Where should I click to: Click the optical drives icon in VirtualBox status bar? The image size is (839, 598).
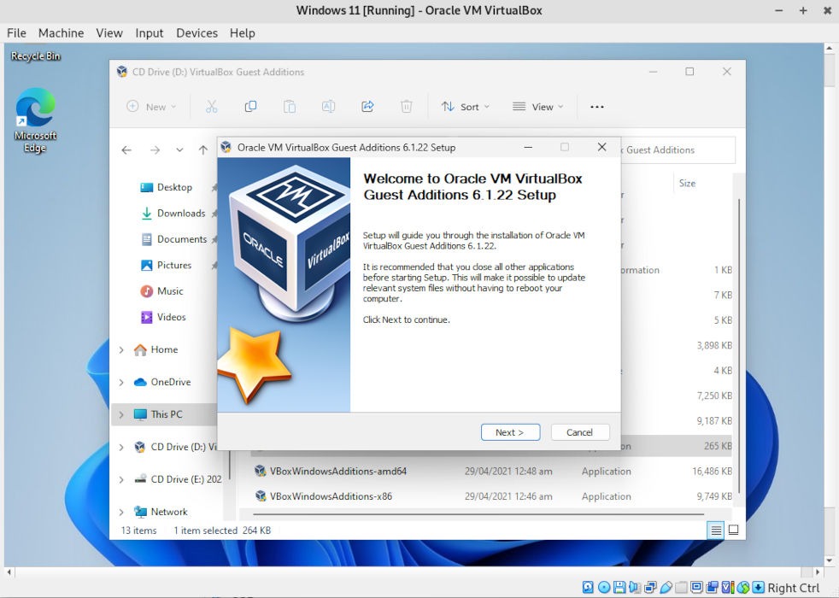[x=602, y=588]
